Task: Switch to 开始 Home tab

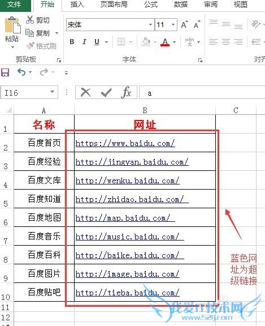Action: coord(47,5)
